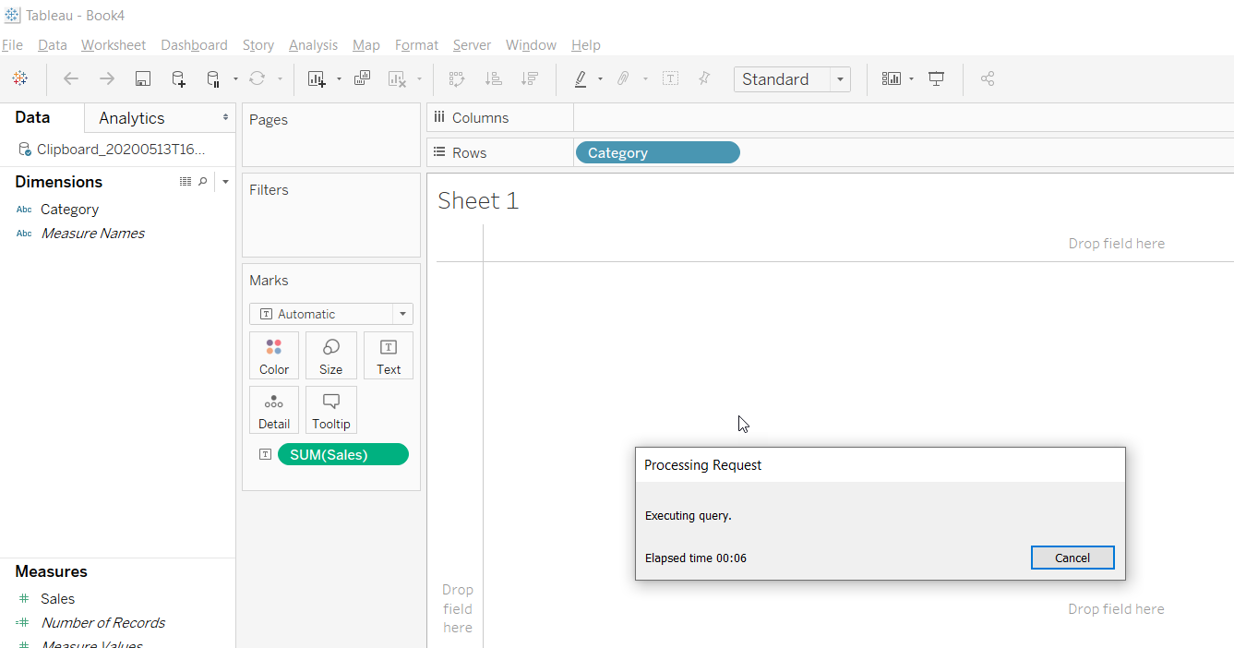Click the Run Update refresh icon

coord(258,79)
